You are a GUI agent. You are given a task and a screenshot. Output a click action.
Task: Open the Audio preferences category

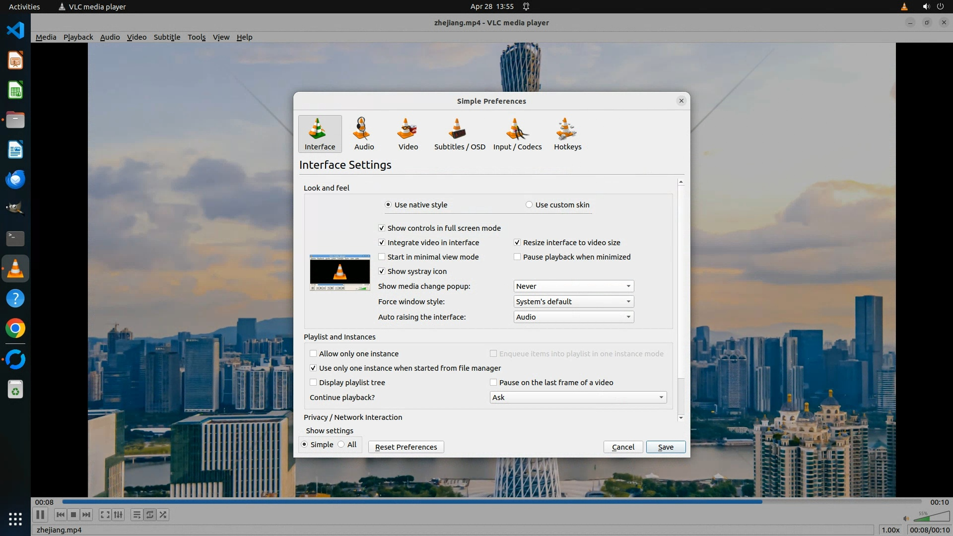pyautogui.click(x=364, y=134)
